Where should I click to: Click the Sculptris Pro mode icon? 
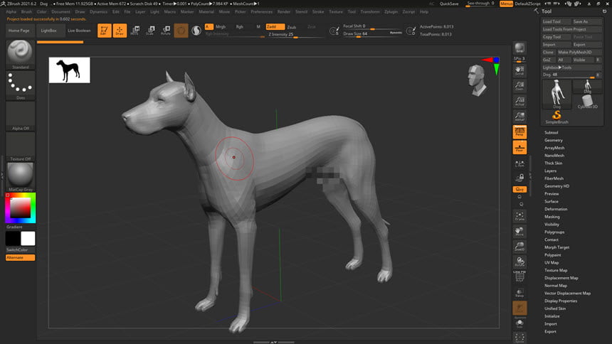[x=196, y=31]
